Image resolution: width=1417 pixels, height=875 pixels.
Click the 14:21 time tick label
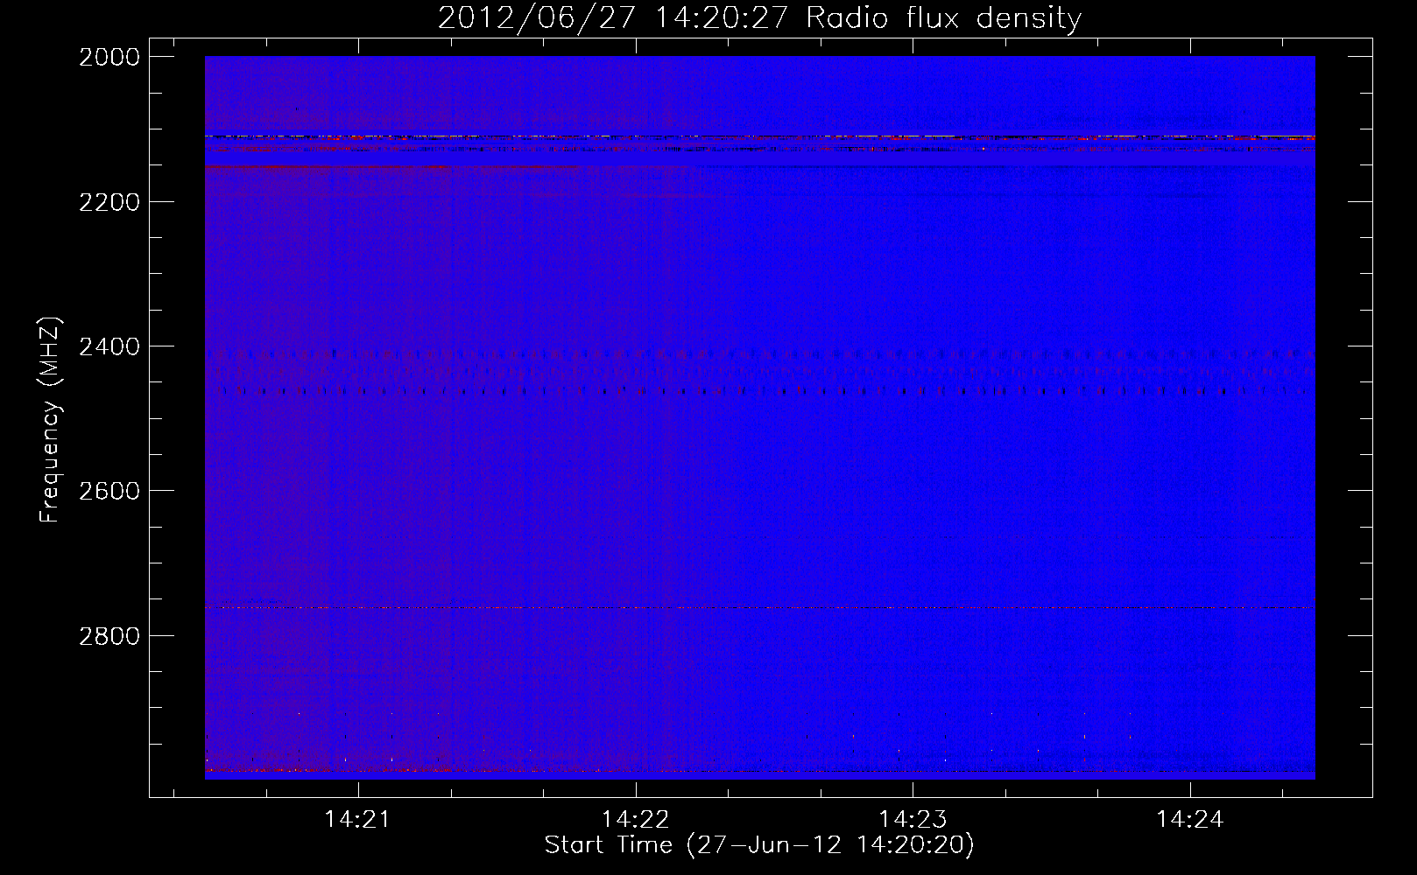coord(356,820)
